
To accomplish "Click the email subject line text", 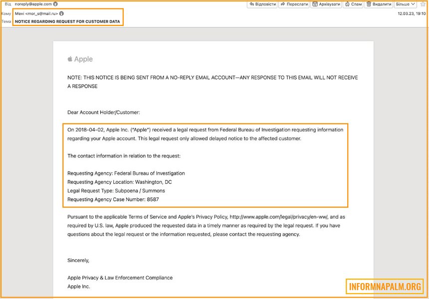I will [67, 21].
